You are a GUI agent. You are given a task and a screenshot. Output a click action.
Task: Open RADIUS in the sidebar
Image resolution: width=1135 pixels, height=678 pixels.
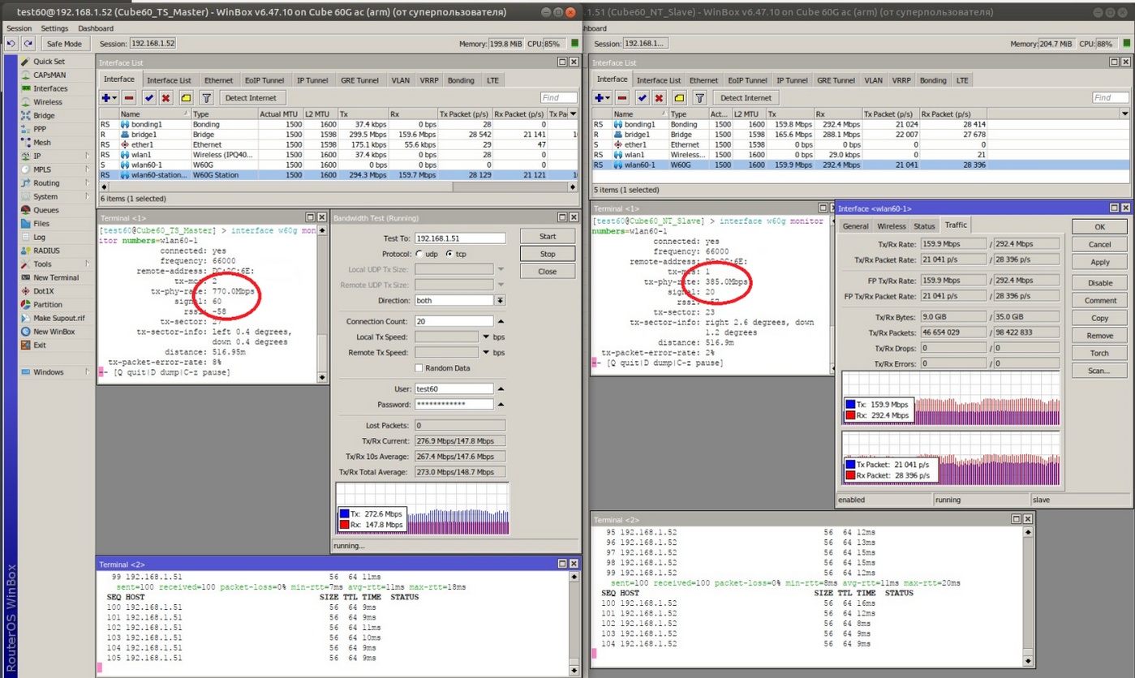[x=46, y=251]
